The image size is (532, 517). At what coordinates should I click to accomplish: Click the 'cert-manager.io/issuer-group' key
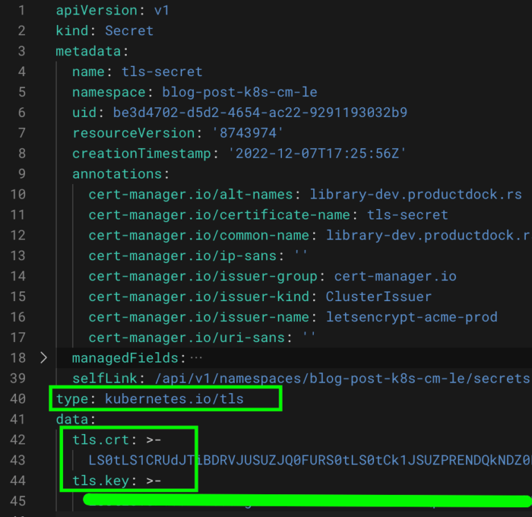[203, 276]
